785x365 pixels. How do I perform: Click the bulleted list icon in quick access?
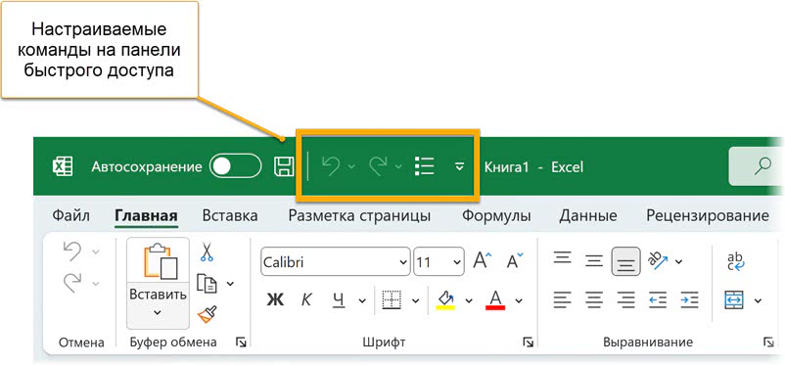(x=425, y=166)
